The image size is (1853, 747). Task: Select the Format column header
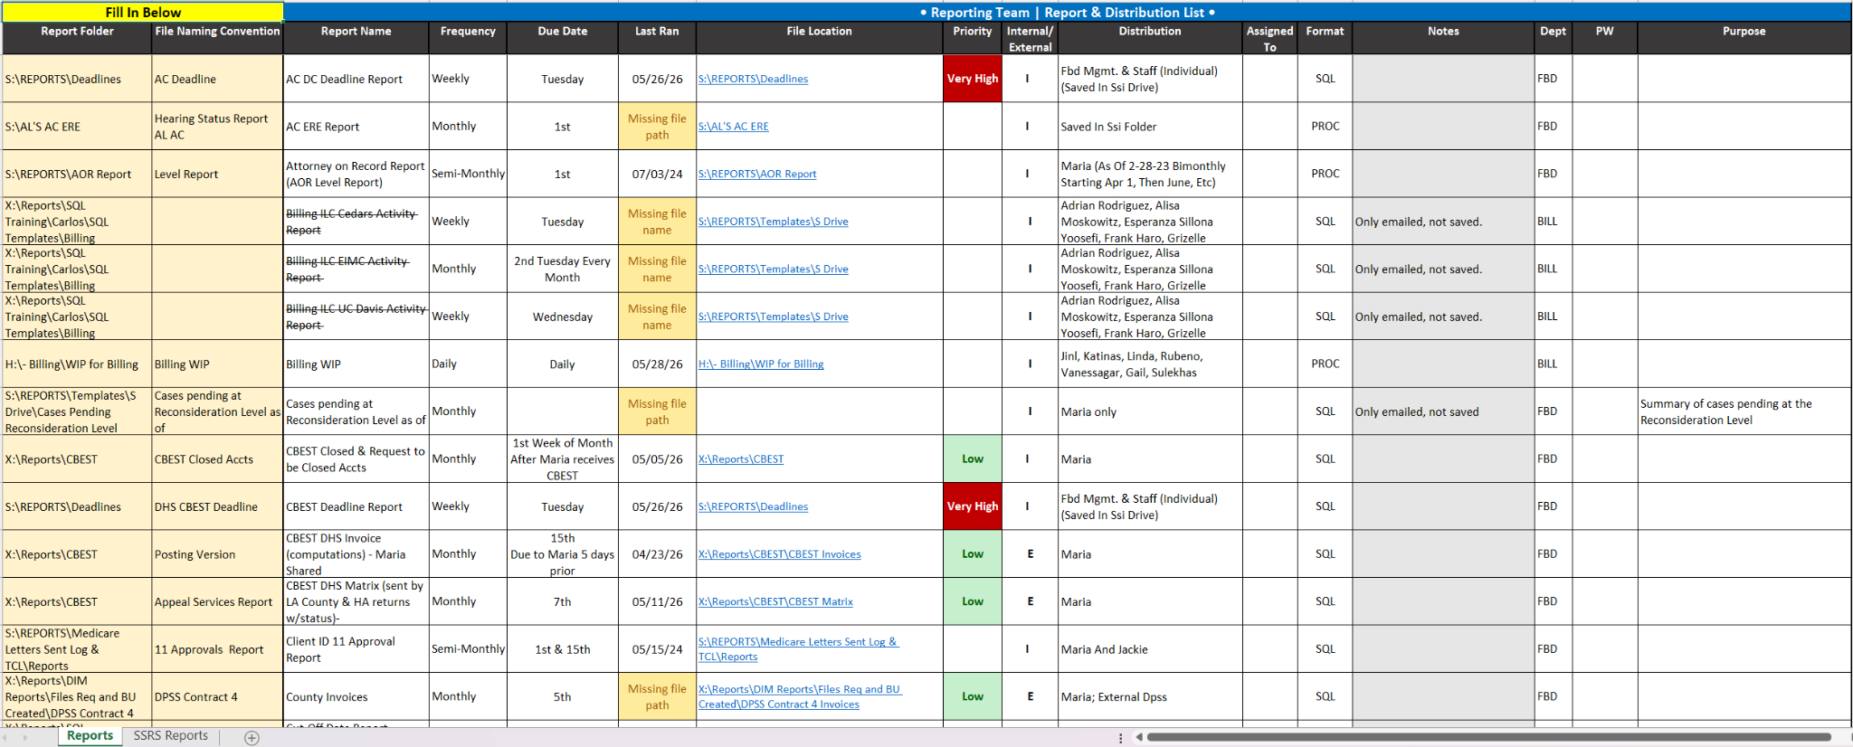(x=1325, y=38)
